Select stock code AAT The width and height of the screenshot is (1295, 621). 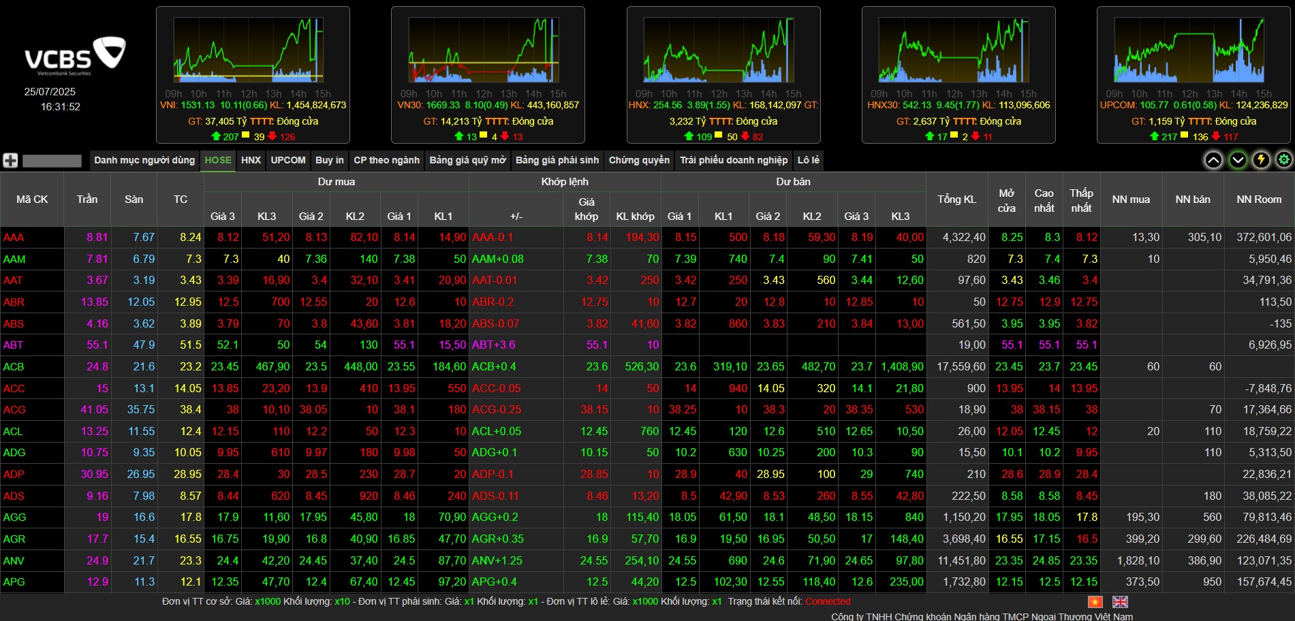coord(13,281)
